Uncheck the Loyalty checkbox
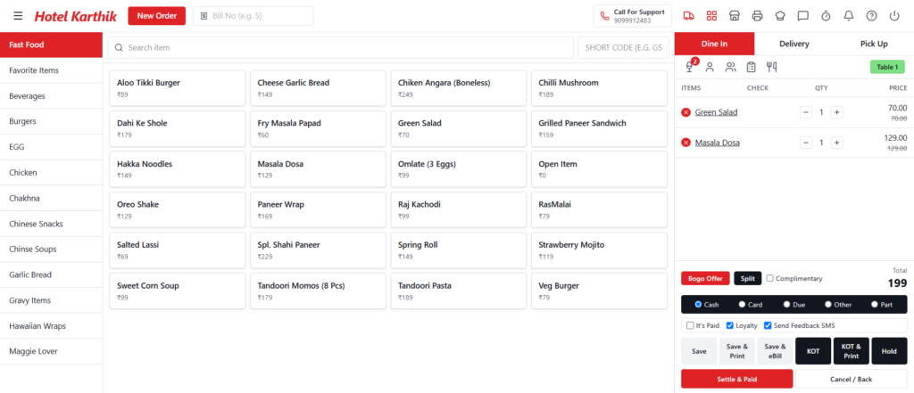Screen dimensions: 914x393 click(x=730, y=325)
